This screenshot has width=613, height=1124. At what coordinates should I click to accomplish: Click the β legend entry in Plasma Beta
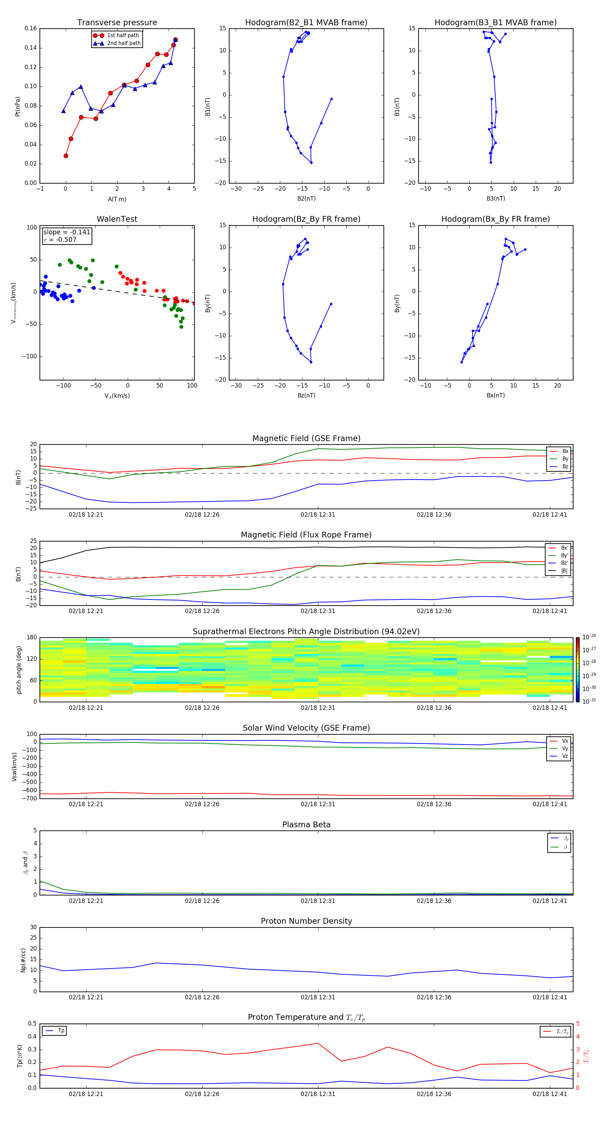pos(559,847)
